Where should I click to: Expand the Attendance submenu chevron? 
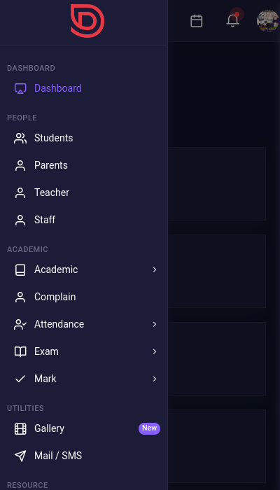(x=155, y=324)
